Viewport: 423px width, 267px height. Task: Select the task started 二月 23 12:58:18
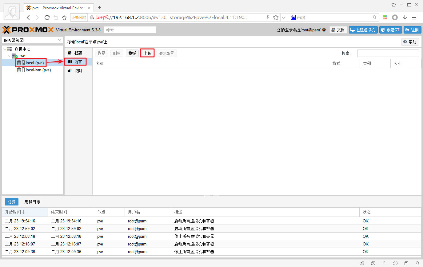point(211,236)
